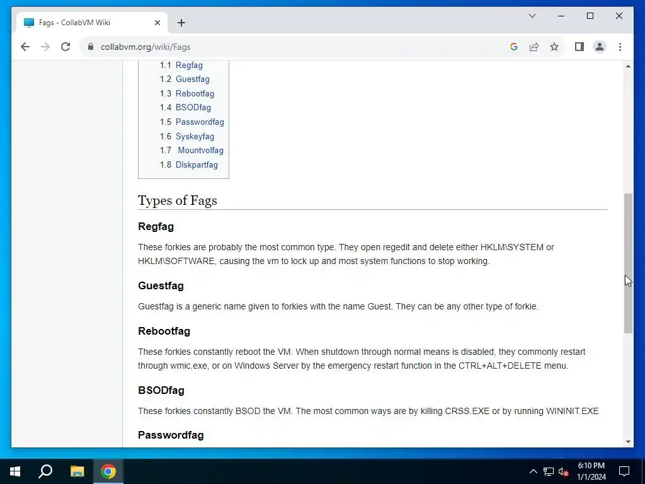
Task: Jump to the Rebootfag contents link
Action: tap(195, 93)
